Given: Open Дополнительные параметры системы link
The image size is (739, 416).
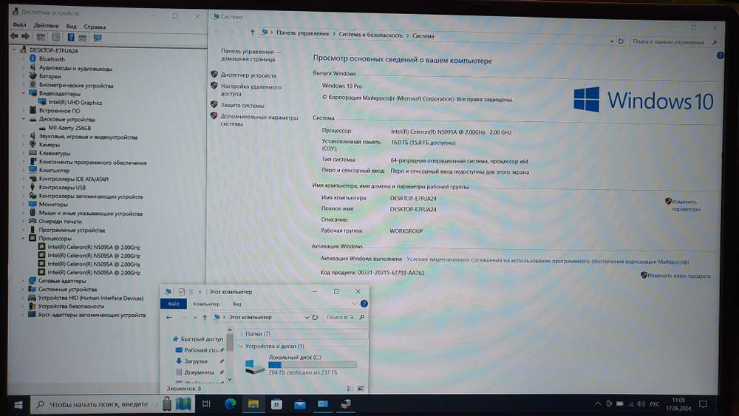Looking at the screenshot, I should click(x=259, y=120).
